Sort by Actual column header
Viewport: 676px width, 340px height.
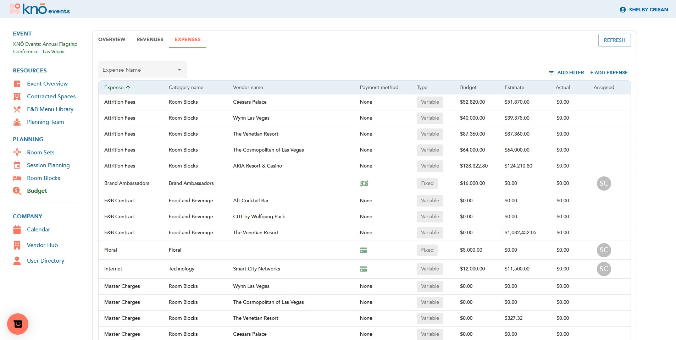coord(563,88)
